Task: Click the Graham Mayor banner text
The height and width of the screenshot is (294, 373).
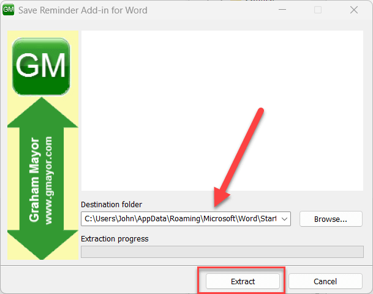Action: click(x=34, y=180)
